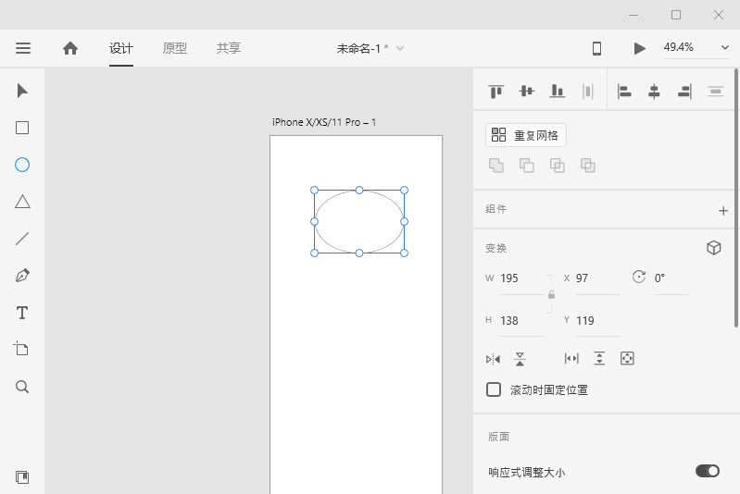
Task: Select the Text tool
Action: [x=22, y=313]
